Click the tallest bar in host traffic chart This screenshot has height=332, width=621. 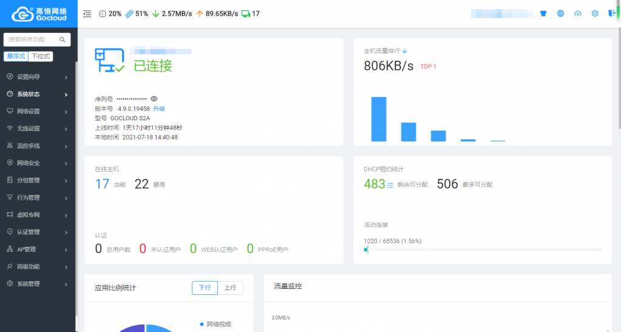point(379,119)
